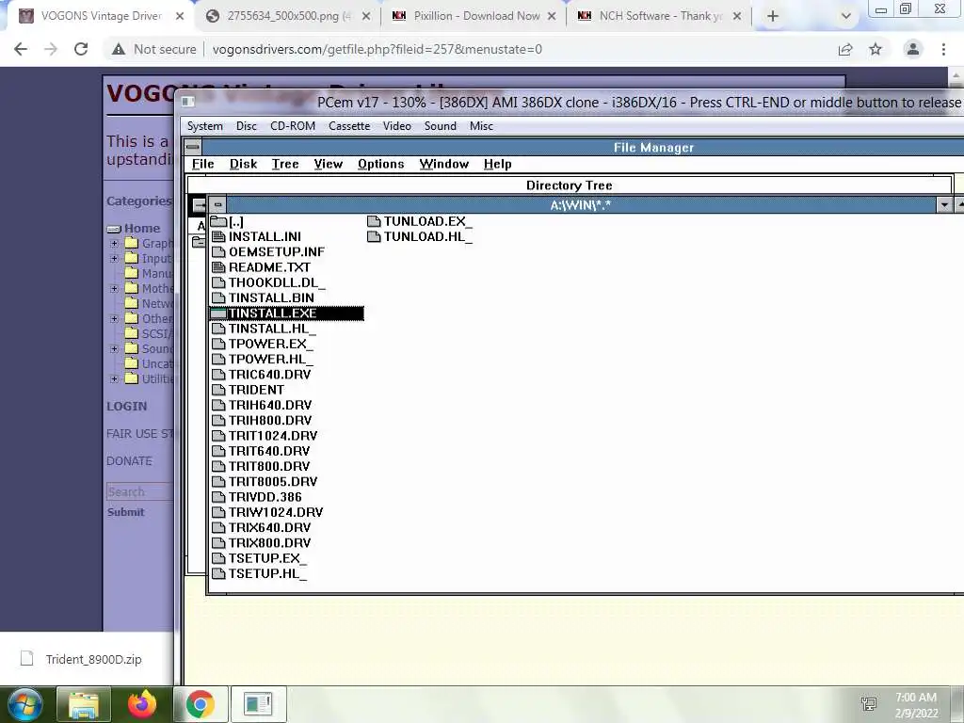
Task: Open PCem Video menu
Action: point(397,126)
